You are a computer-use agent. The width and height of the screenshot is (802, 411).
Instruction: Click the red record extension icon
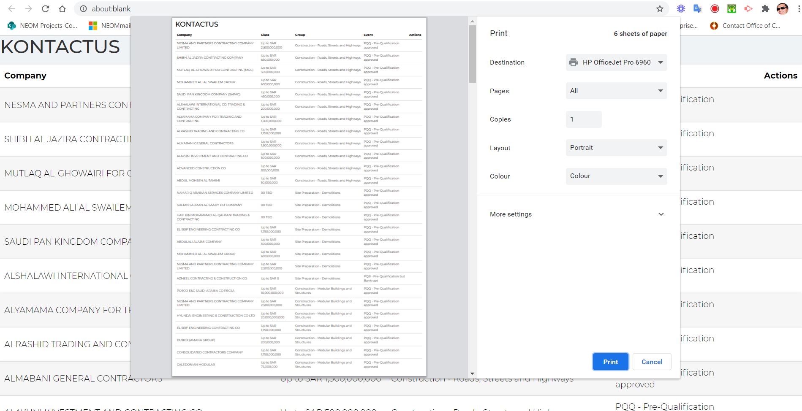(715, 9)
